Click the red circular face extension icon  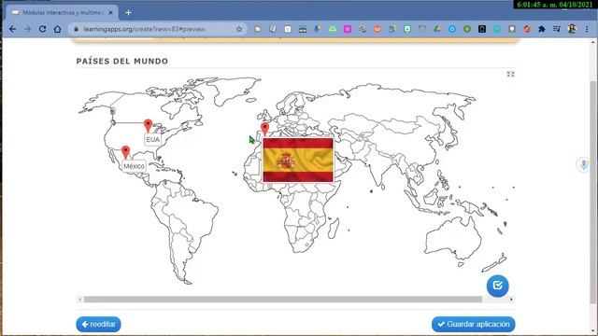tap(377, 29)
